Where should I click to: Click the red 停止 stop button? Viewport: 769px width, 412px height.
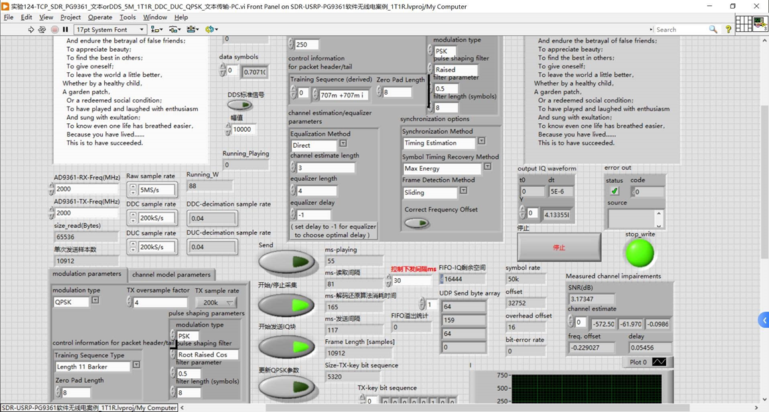pyautogui.click(x=559, y=247)
